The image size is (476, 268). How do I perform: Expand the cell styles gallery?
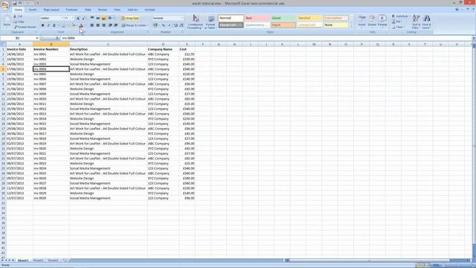(x=352, y=27)
